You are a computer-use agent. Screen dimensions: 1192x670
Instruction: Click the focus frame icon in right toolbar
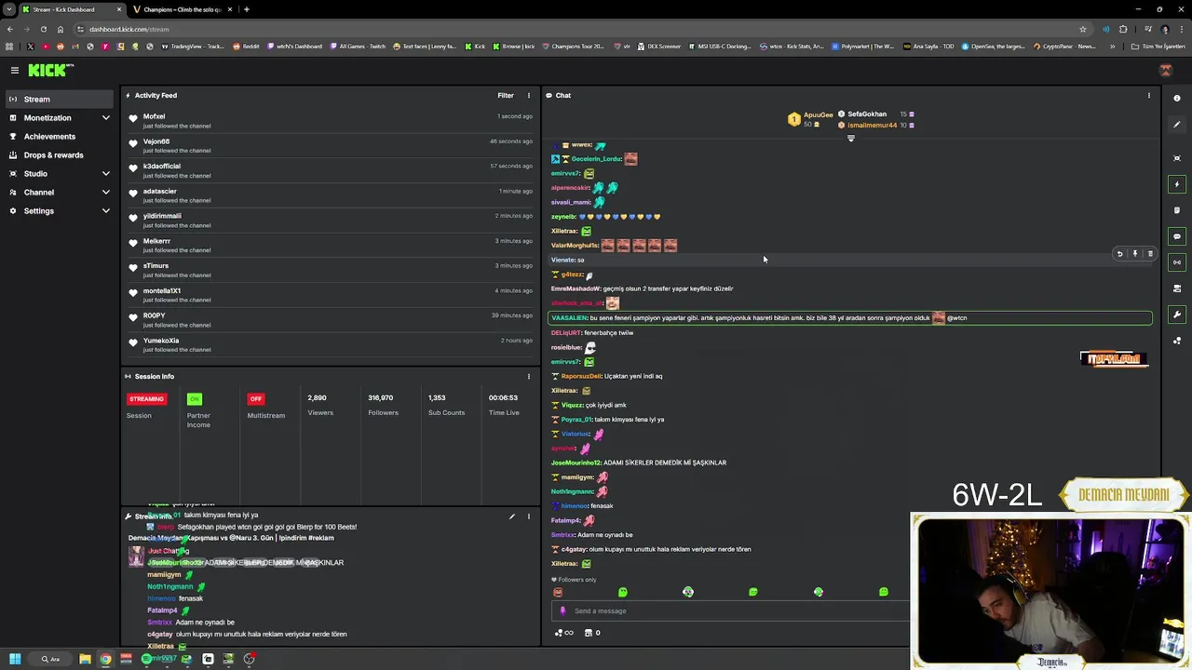pyautogui.click(x=1177, y=157)
